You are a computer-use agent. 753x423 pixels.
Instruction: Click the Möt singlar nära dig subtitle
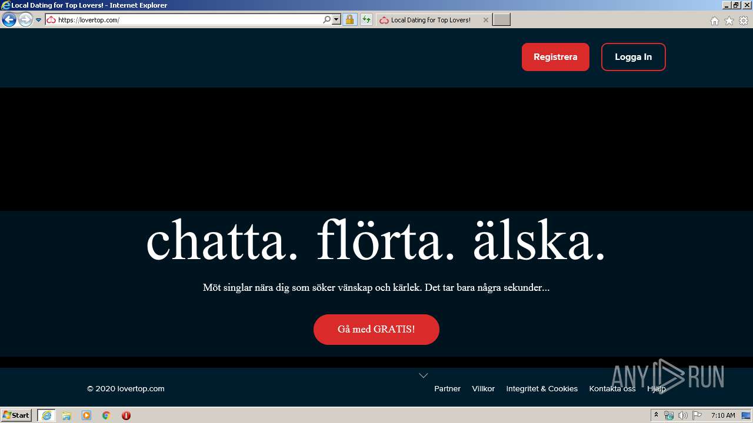click(376, 288)
